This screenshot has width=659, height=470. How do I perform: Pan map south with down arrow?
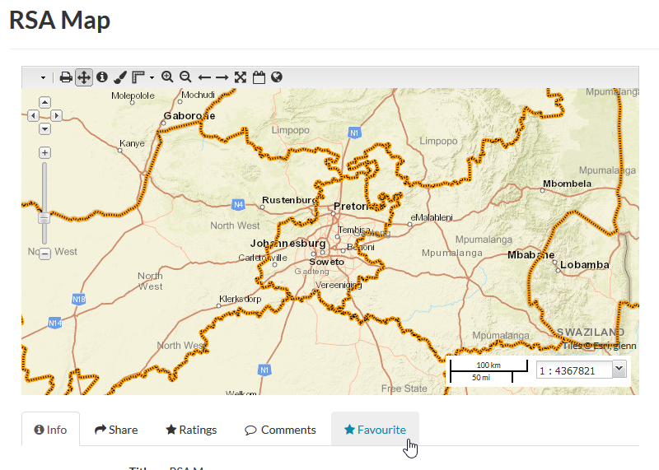click(45, 128)
